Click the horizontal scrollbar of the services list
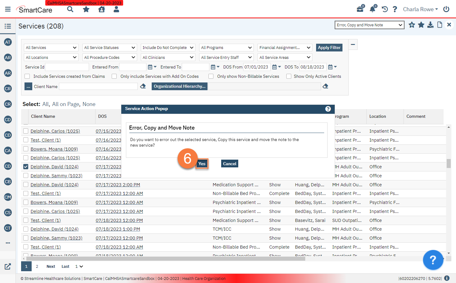The height and width of the screenshot is (283, 456). click(x=166, y=259)
